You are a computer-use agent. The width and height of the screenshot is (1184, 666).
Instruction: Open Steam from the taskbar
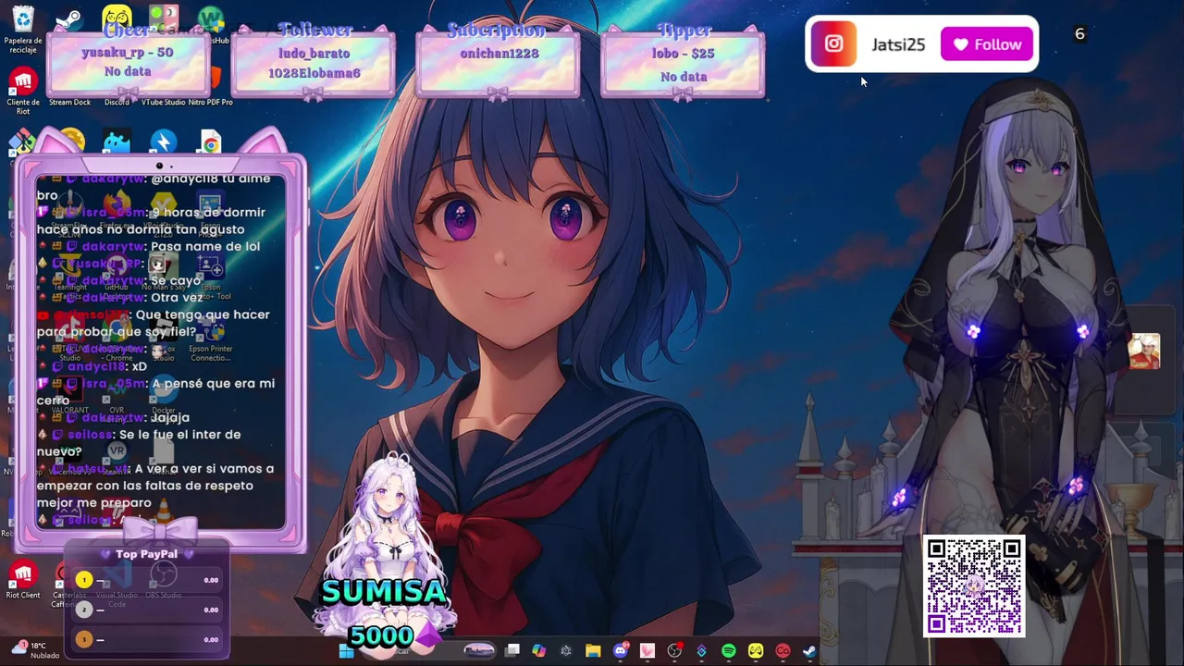point(809,651)
